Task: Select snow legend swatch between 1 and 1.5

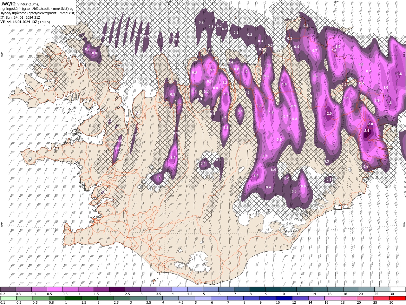Action: click(86, 289)
